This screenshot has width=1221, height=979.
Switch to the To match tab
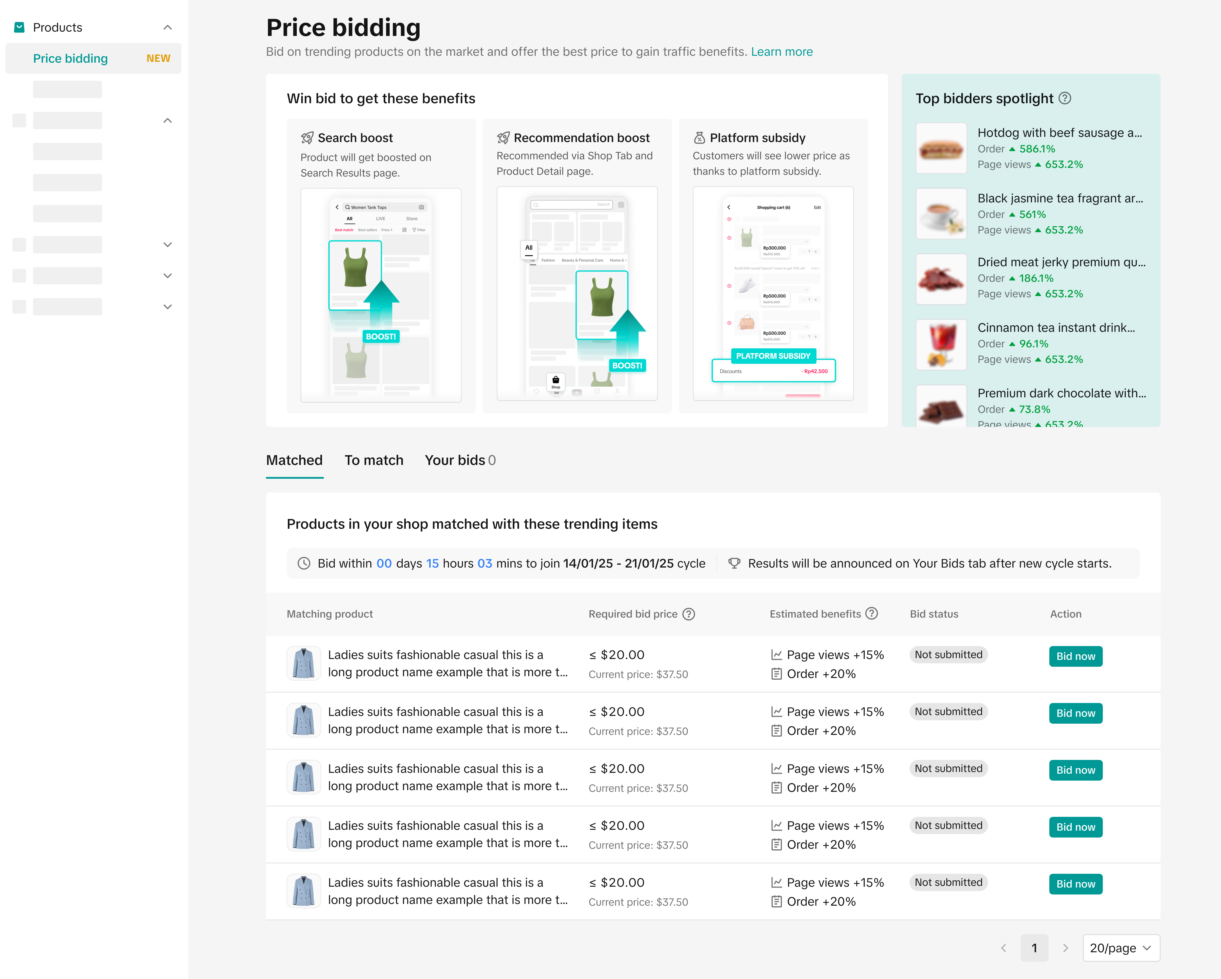click(x=374, y=460)
